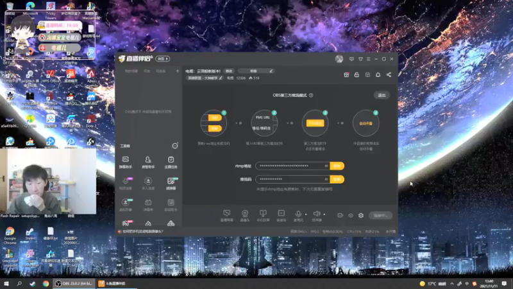Viewport: 513px width, 289px height.
Task: Click help icon next to OBS第三方推流模式
Action: (x=311, y=95)
